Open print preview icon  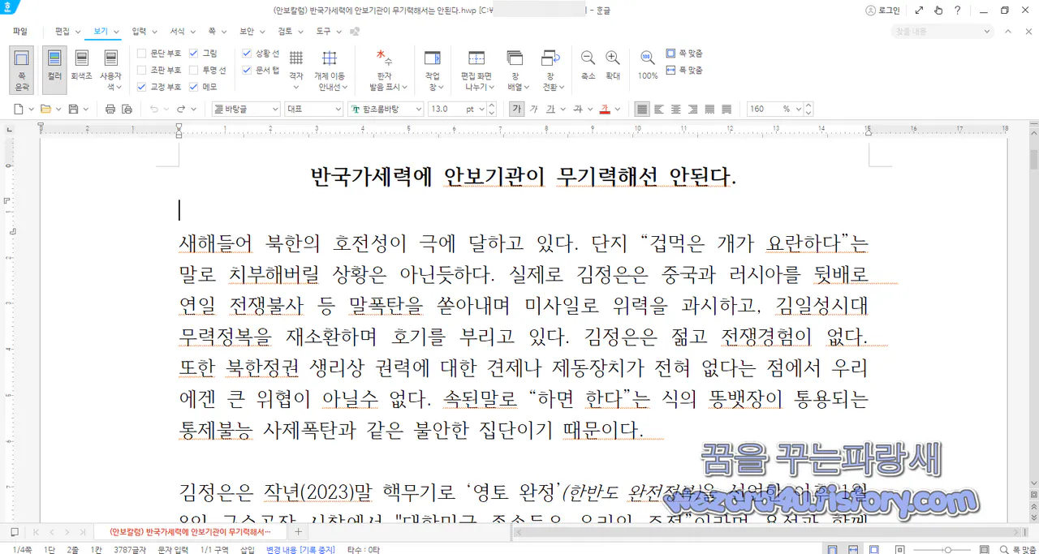coord(127,109)
